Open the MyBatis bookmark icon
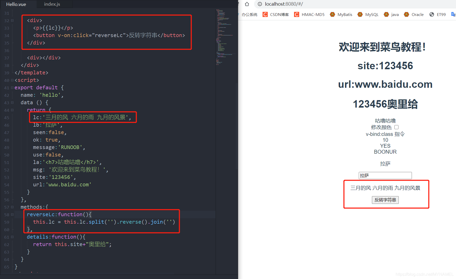Image resolution: width=456 pixels, height=279 pixels. 332,14
